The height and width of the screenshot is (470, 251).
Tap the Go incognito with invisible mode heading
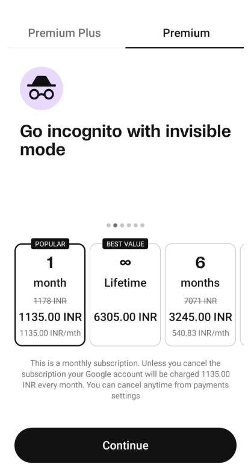[125, 140]
